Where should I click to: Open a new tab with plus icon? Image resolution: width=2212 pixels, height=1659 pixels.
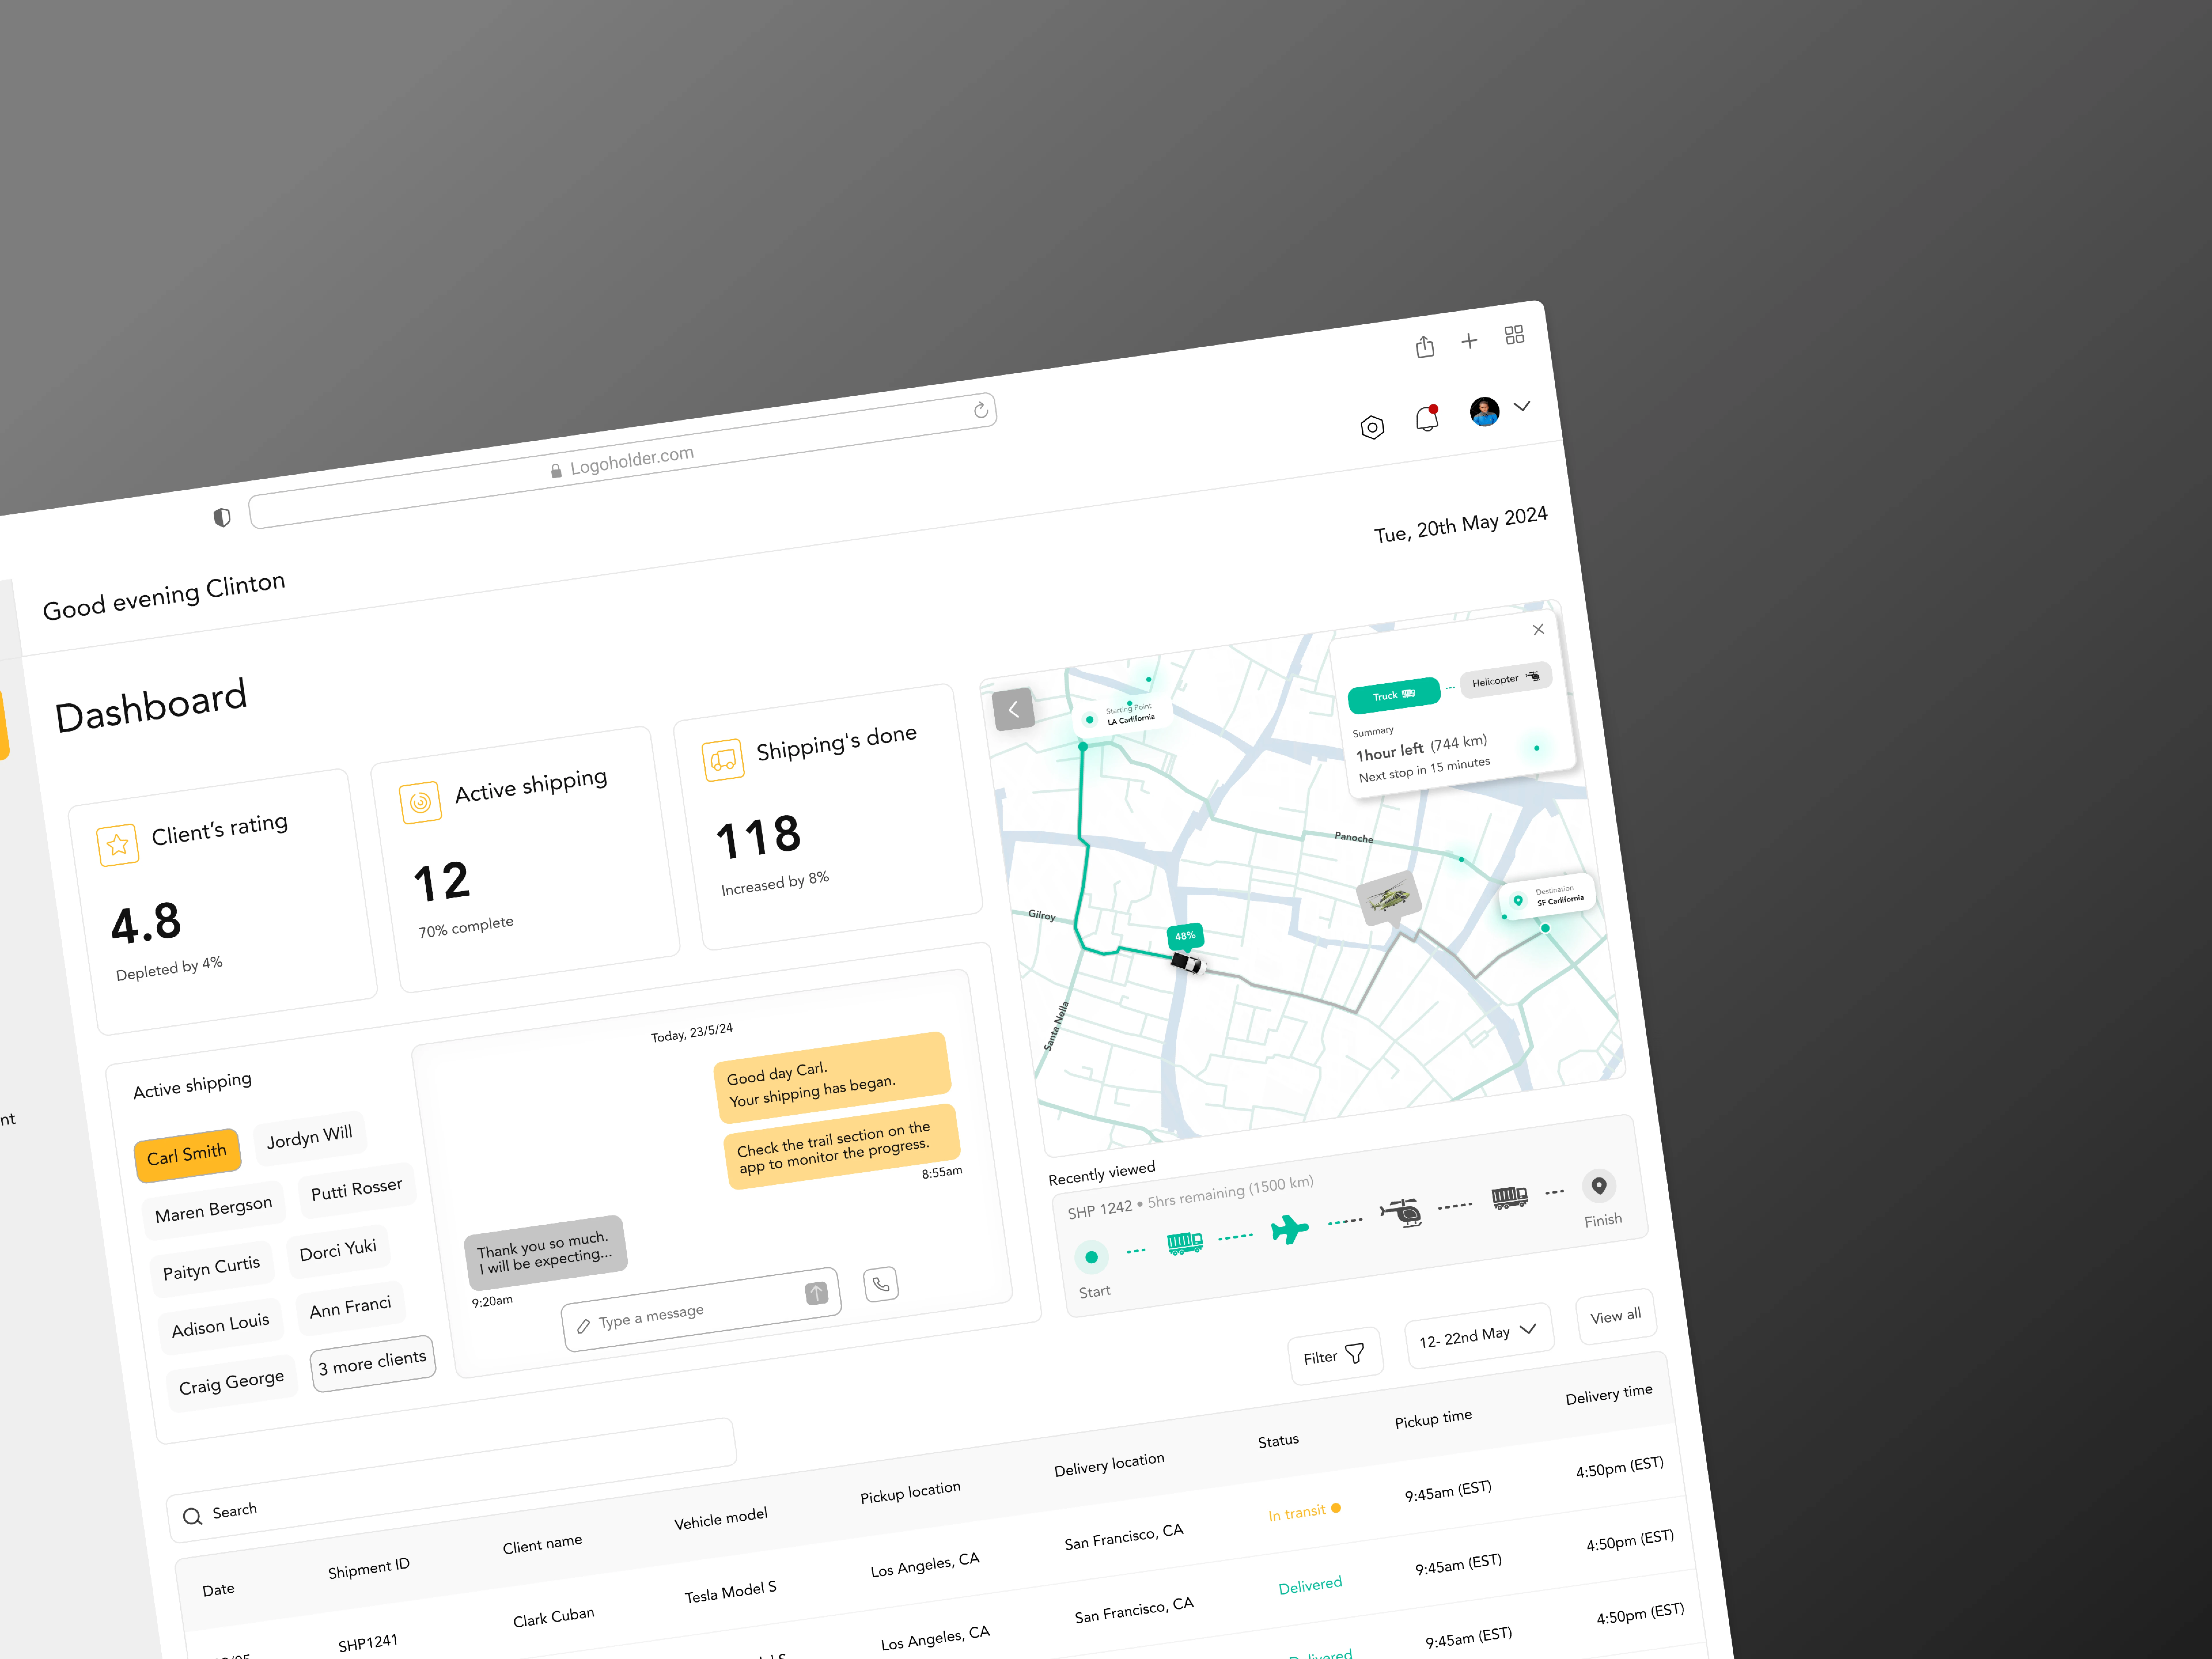coord(1469,341)
